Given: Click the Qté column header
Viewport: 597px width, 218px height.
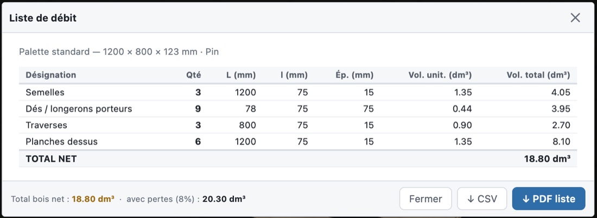Looking at the screenshot, I should pos(193,75).
